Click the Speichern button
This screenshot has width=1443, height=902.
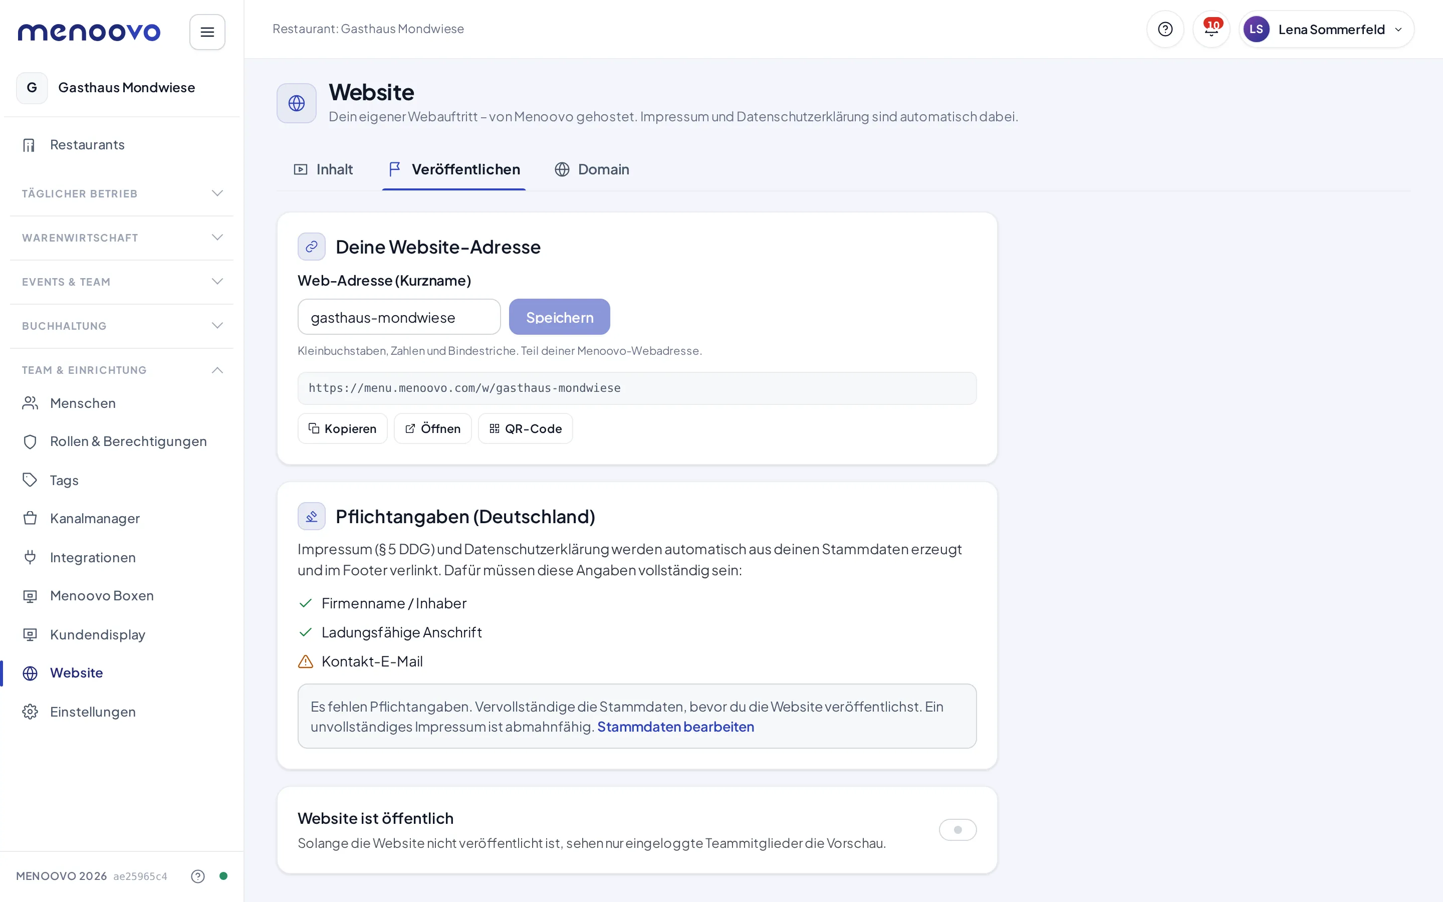(559, 317)
